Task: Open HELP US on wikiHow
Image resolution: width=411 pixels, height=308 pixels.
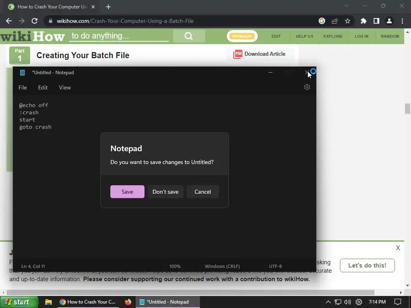Action: pyautogui.click(x=305, y=36)
